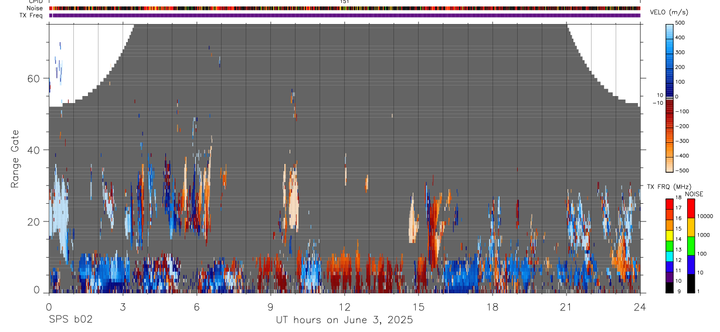This screenshot has width=720, height=332.
Task: Click the 'UT hours on June 3, 2025' title
Action: [x=344, y=320]
